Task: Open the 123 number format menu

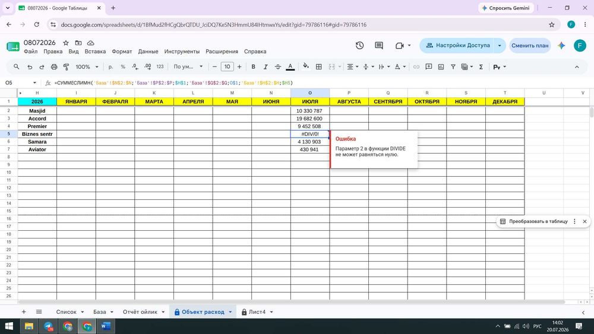Action: (x=160, y=66)
